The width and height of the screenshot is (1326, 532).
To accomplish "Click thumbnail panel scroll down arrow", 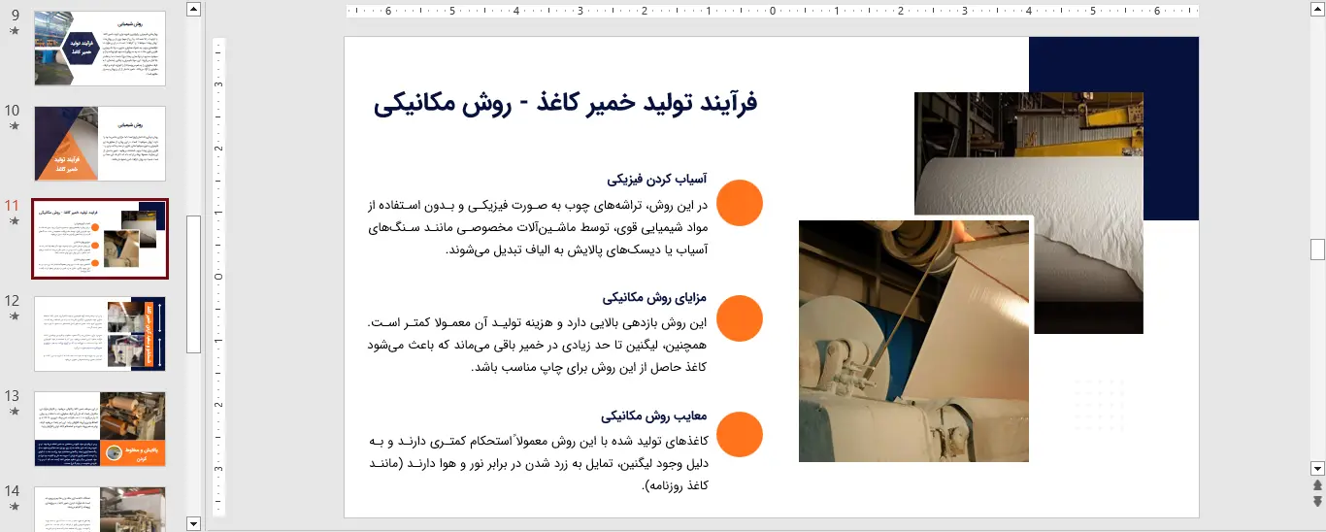I will click(x=193, y=524).
